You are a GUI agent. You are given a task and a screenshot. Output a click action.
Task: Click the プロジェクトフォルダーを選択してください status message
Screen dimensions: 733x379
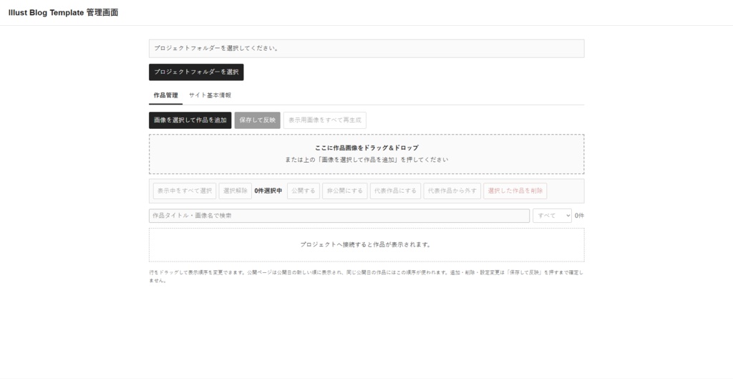(366, 49)
